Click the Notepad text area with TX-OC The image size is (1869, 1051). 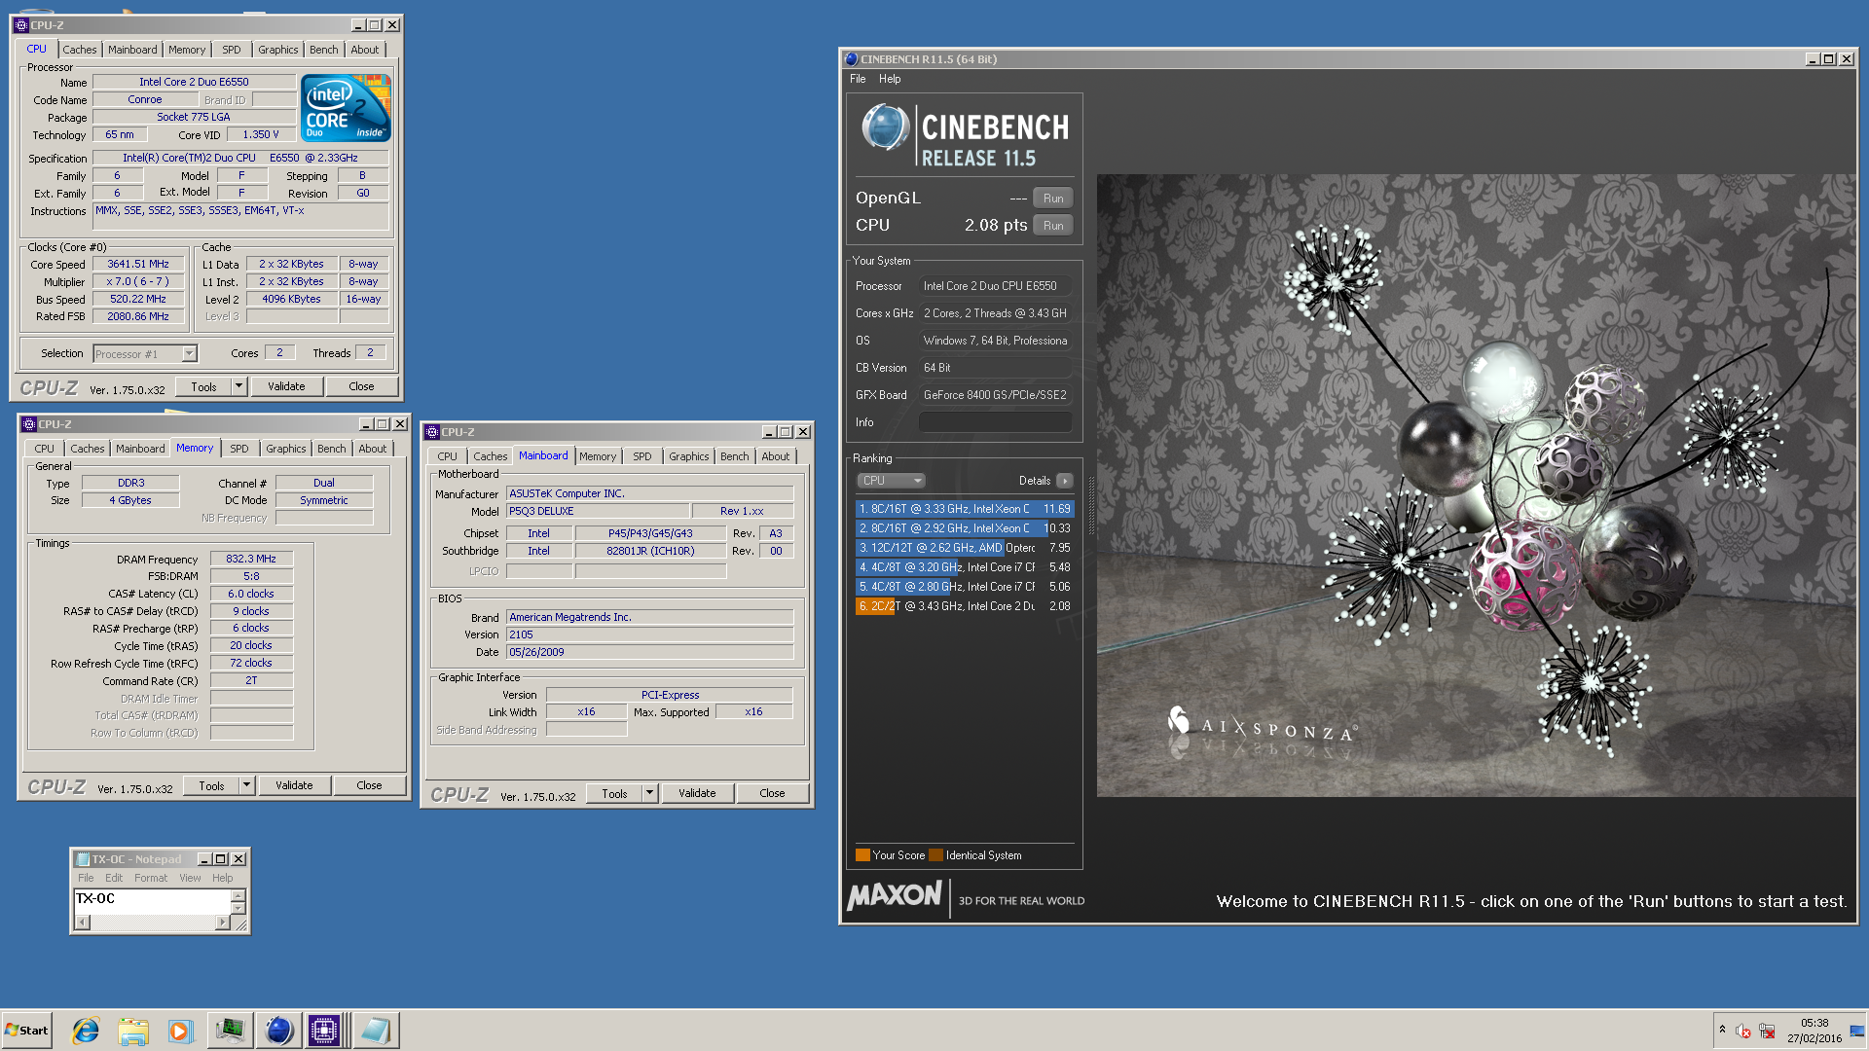[153, 901]
